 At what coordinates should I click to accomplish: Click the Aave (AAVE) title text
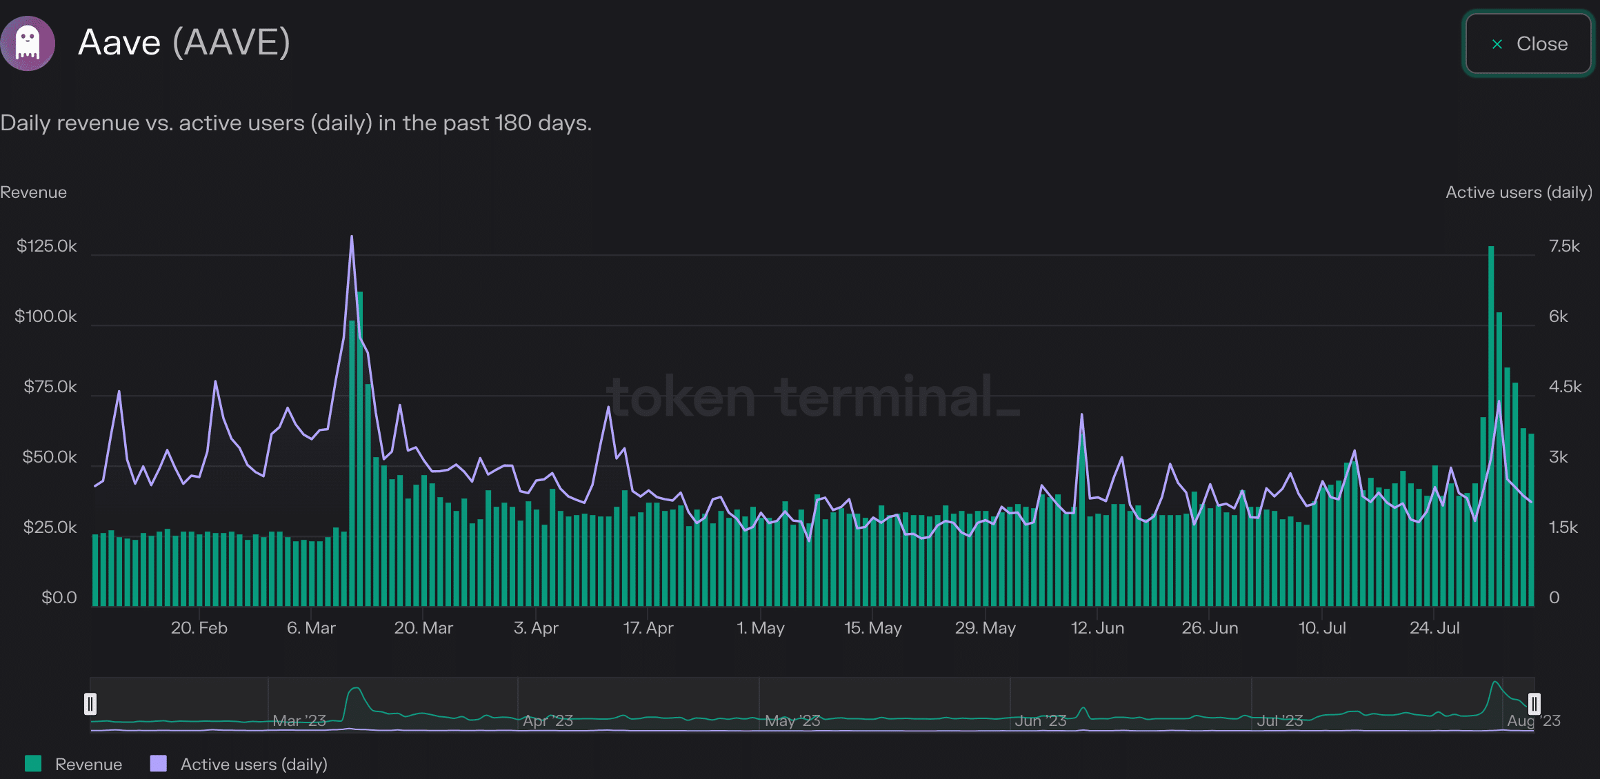pyautogui.click(x=184, y=43)
